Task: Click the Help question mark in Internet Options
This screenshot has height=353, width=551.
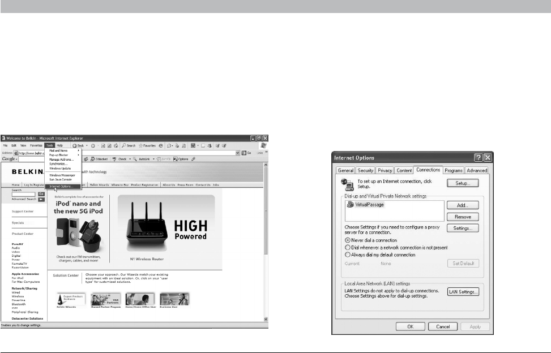Action: [479, 158]
